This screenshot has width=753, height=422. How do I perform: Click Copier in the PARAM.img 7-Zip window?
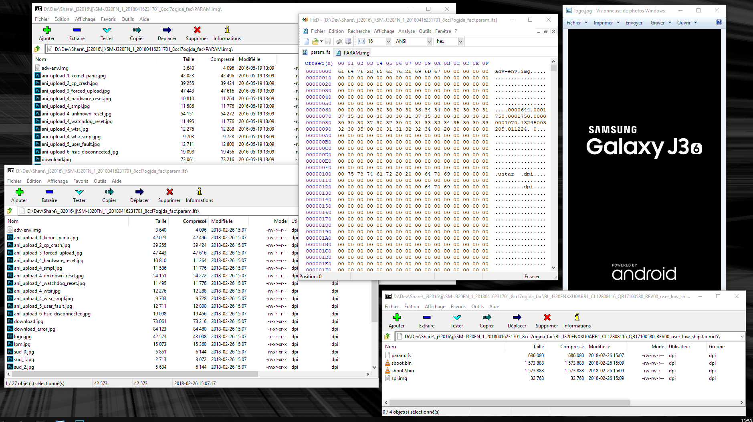pos(137,33)
